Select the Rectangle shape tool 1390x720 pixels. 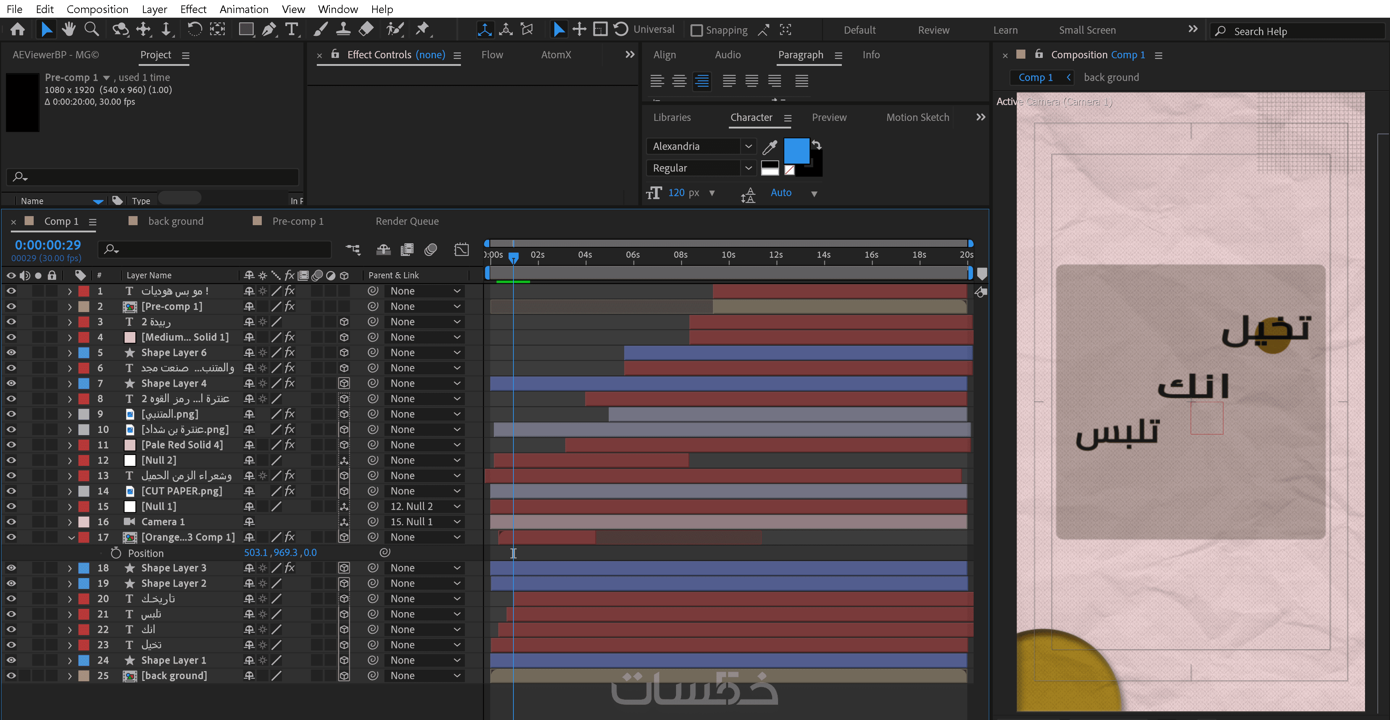[246, 29]
